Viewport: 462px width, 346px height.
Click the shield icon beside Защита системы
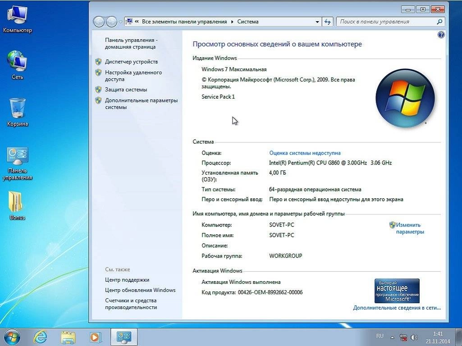[98, 90]
